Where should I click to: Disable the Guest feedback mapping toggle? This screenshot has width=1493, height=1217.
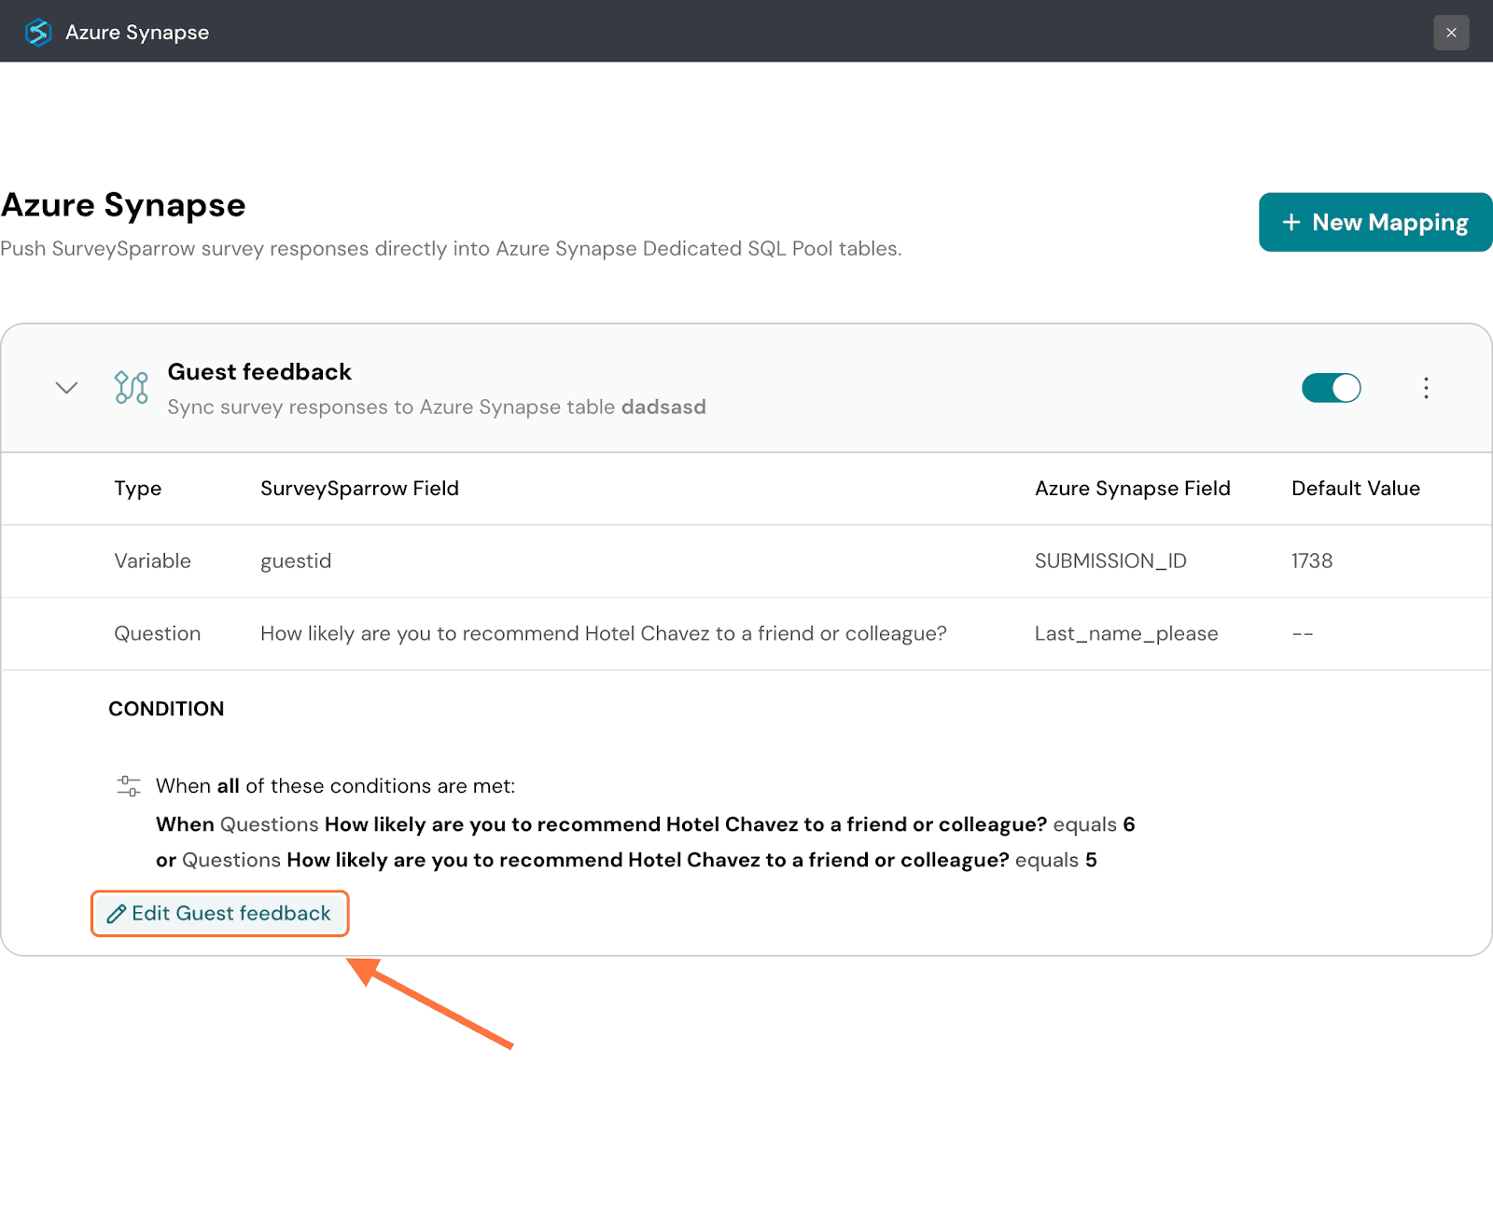(x=1331, y=388)
